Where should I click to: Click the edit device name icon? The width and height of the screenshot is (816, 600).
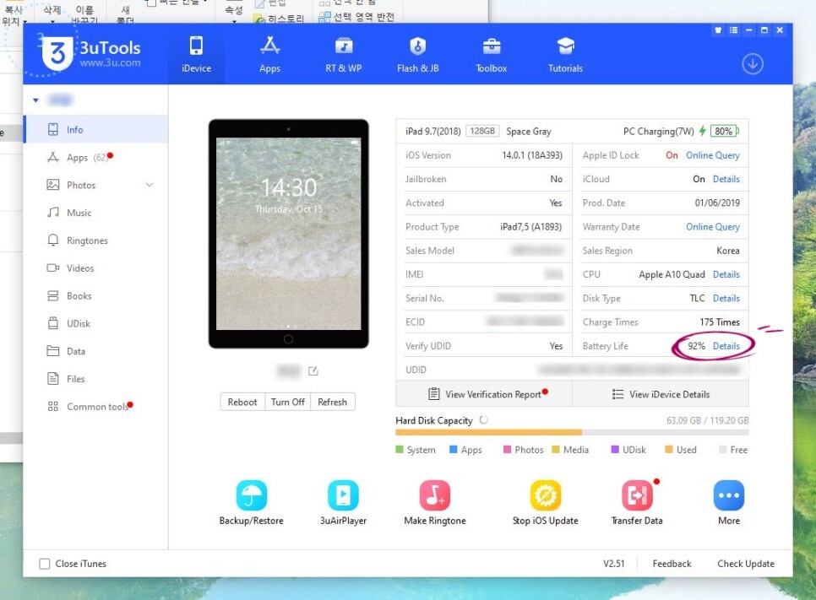(x=313, y=370)
